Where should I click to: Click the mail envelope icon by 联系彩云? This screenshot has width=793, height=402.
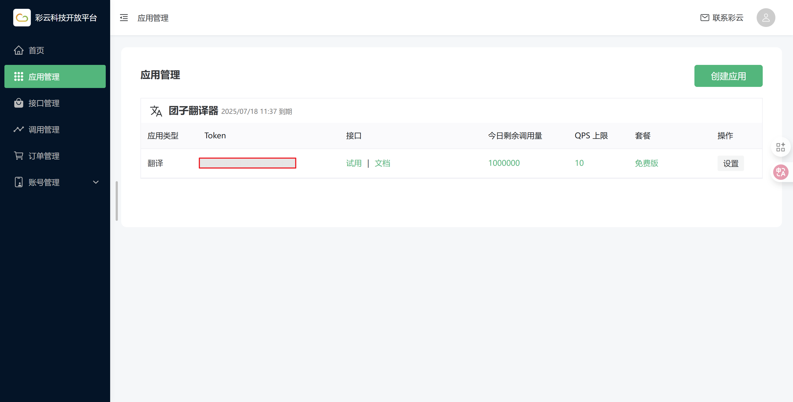click(x=705, y=18)
